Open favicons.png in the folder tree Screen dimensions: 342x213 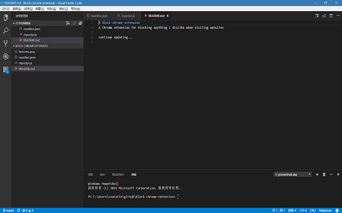pyautogui.click(x=48, y=52)
